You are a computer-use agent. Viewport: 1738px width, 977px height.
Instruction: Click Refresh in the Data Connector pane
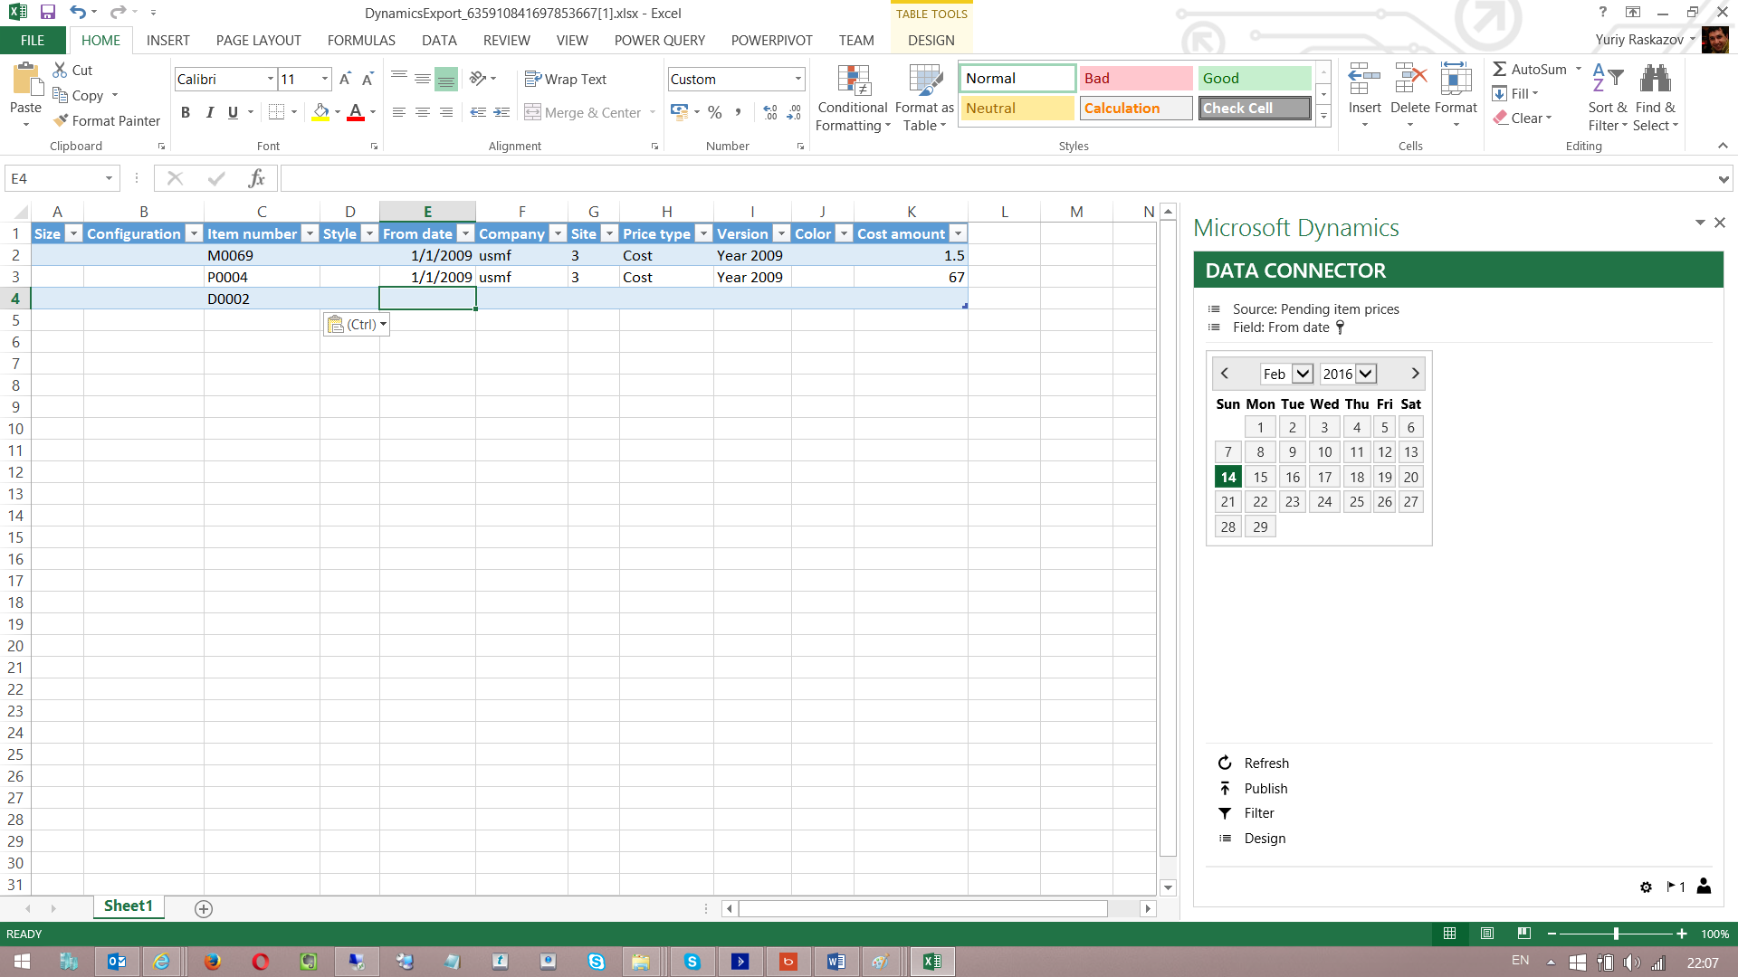(x=1265, y=763)
